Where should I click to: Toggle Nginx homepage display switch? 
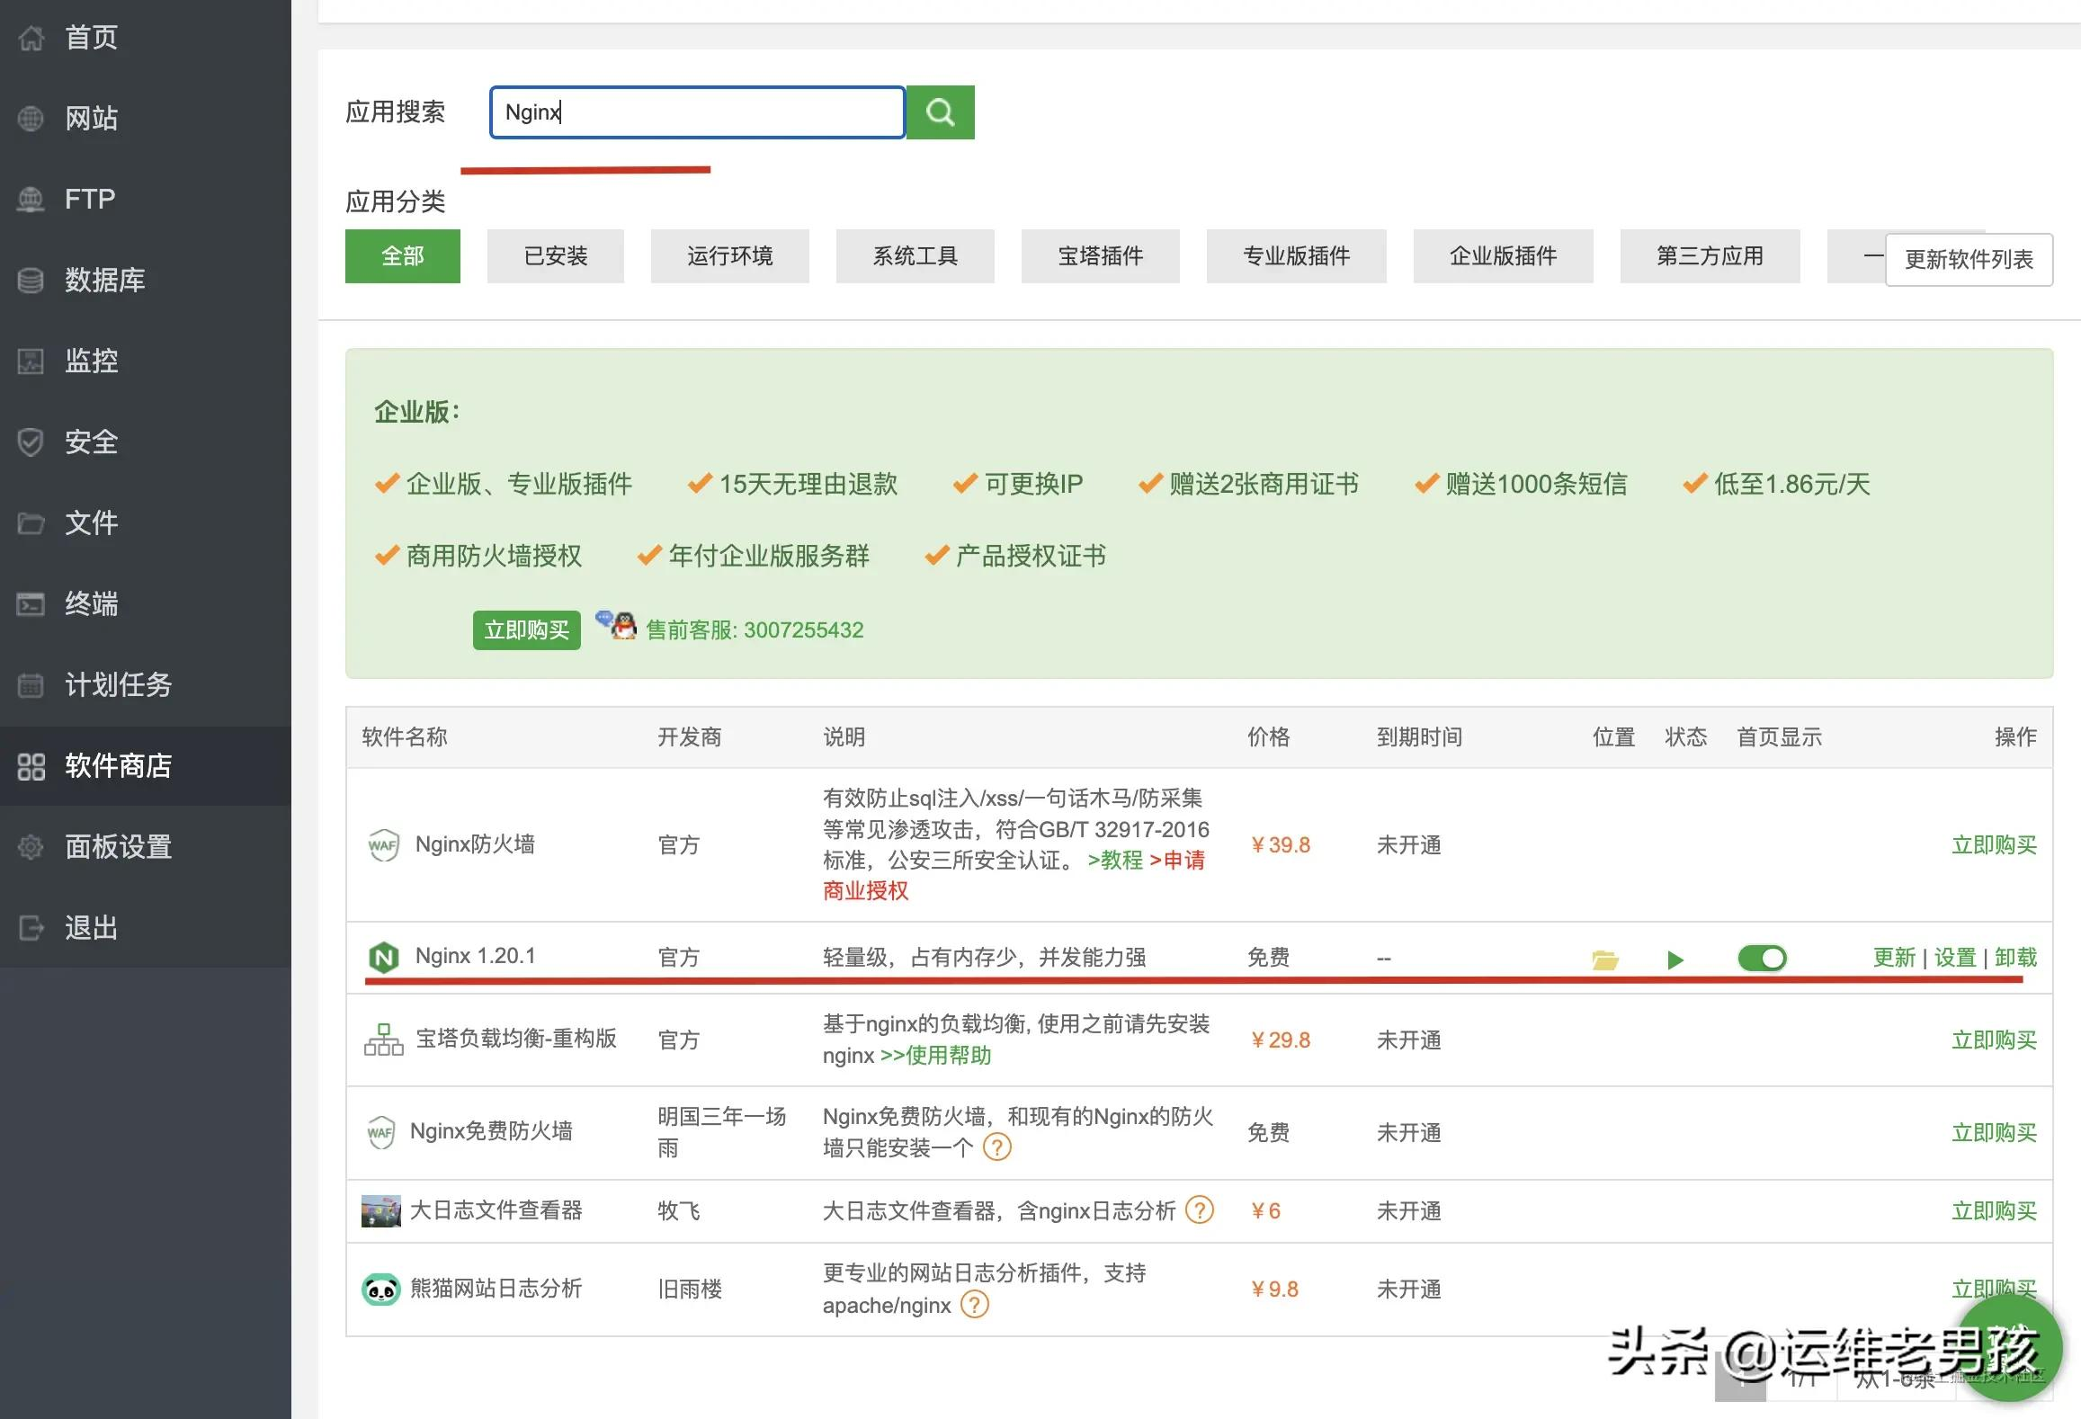tap(1761, 958)
